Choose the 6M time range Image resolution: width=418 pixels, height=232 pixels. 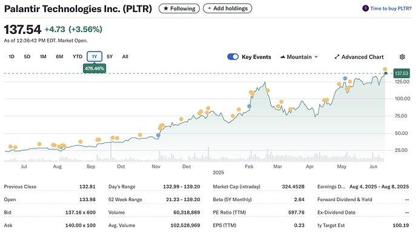coord(59,56)
